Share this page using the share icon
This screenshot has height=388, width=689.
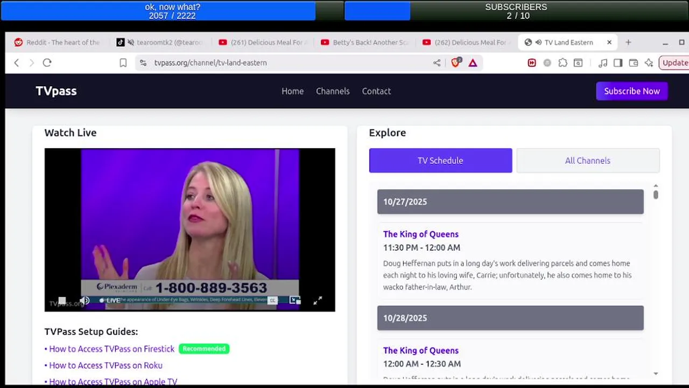point(437,63)
